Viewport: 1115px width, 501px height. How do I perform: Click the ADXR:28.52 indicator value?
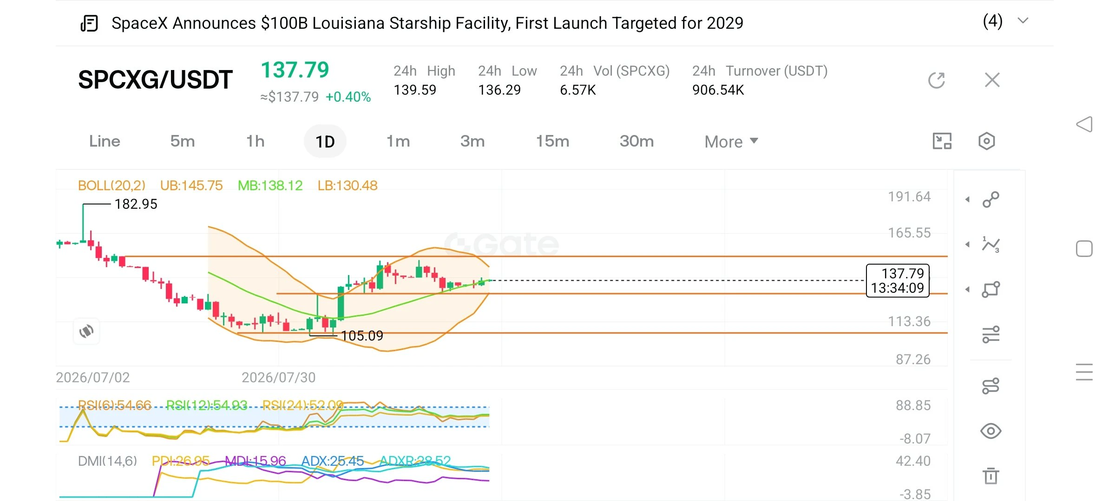point(415,461)
